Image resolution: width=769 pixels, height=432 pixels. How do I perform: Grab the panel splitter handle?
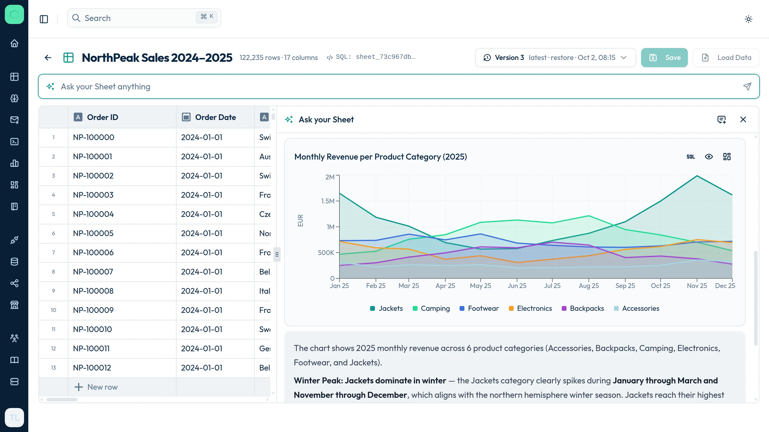[x=277, y=254]
